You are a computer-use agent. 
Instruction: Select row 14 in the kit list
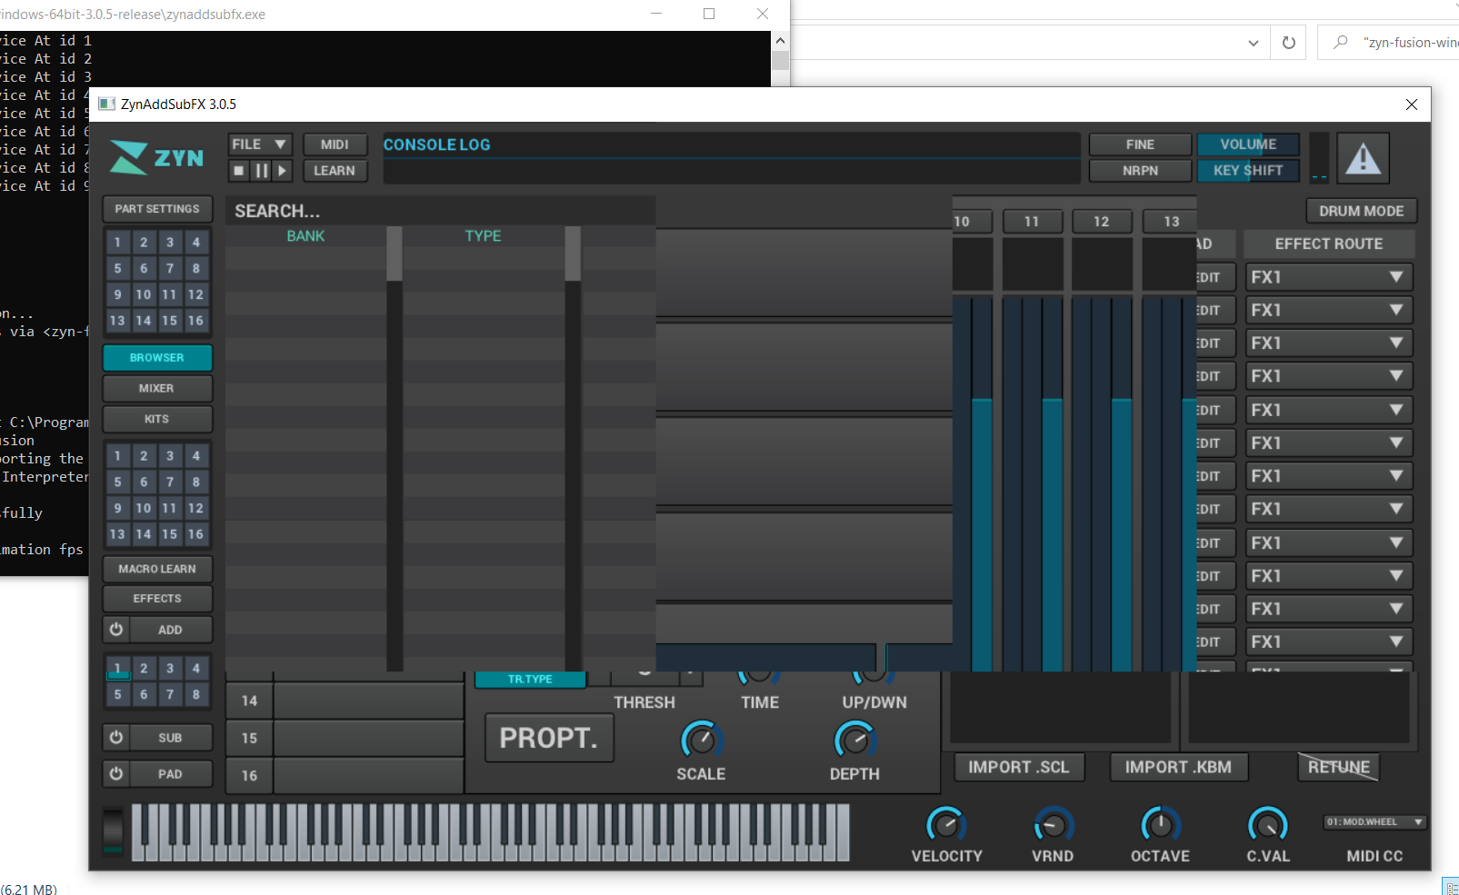click(x=345, y=701)
